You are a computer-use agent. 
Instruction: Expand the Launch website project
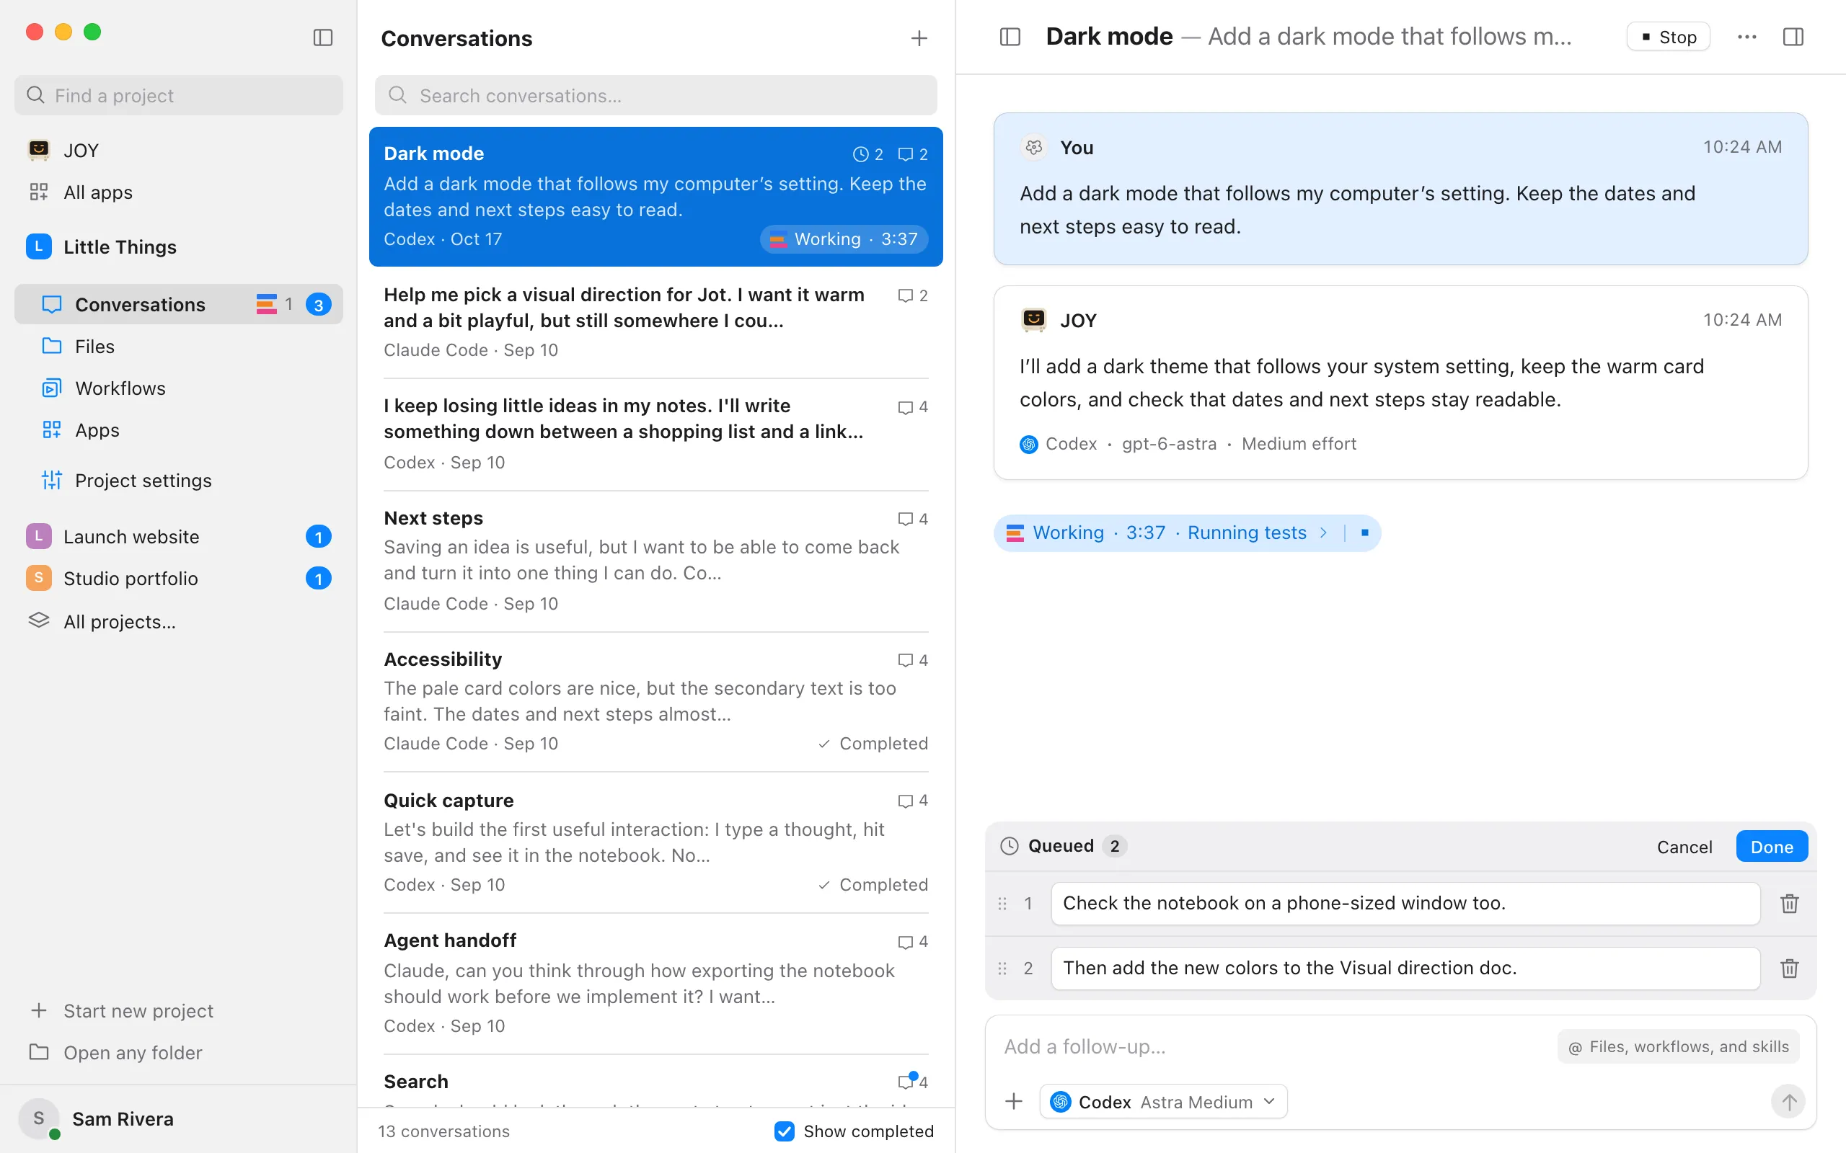point(179,537)
